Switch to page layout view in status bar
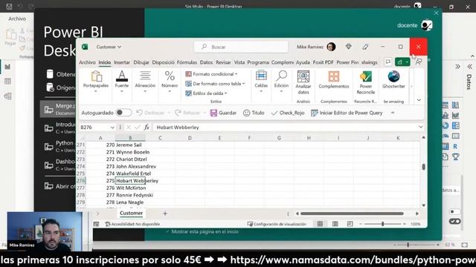Image resolution: width=476 pixels, height=267 pixels. 335,224
